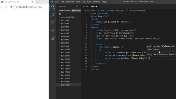Reload the browser page
Viewport: 176px width, 99px height.
(x=11, y=7)
